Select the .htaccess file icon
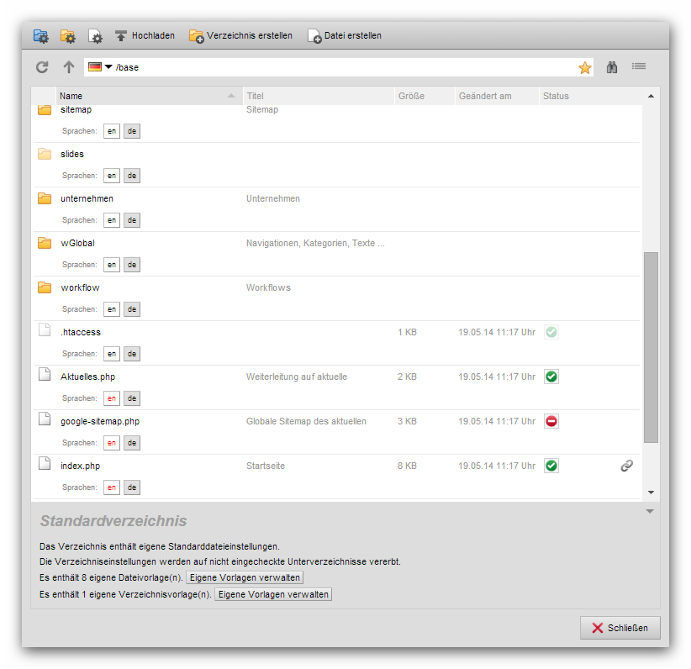 45,329
